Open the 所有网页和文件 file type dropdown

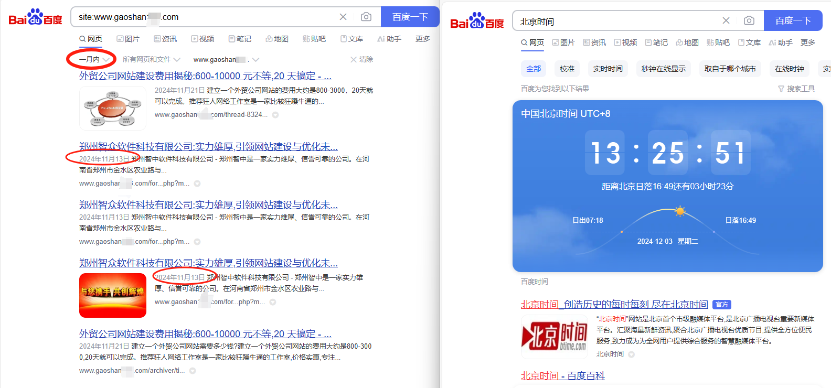(x=151, y=59)
